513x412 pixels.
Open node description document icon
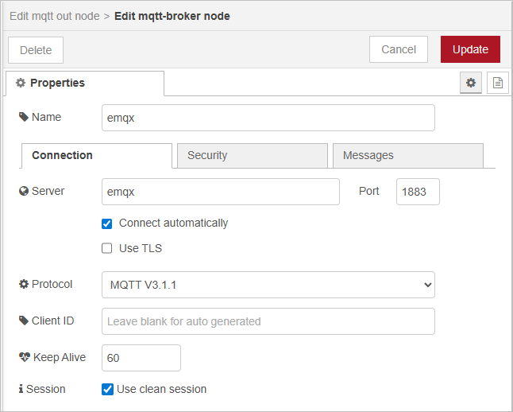coord(498,83)
